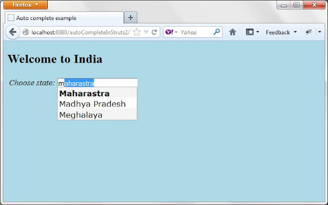
Task: Click the site identity globe icon
Action: pyautogui.click(x=26, y=32)
